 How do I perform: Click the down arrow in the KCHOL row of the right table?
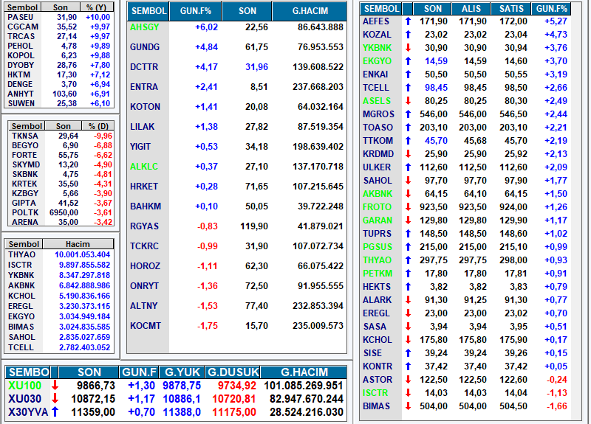pos(408,340)
